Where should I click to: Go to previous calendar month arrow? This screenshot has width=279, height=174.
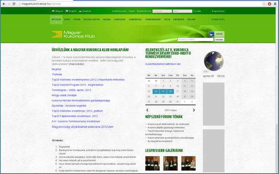click(x=147, y=110)
